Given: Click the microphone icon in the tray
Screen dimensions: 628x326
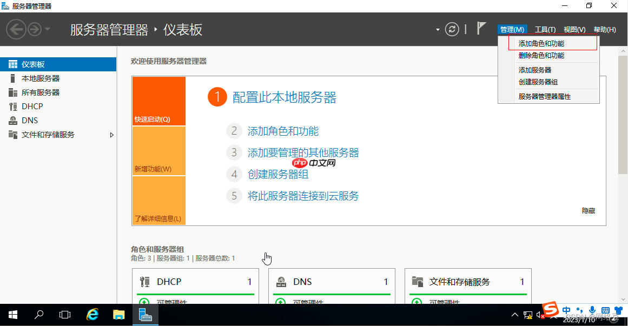Looking at the screenshot, I should pyautogui.click(x=592, y=310).
